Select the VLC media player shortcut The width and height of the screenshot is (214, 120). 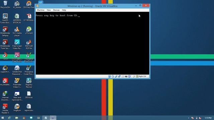coord(17,32)
